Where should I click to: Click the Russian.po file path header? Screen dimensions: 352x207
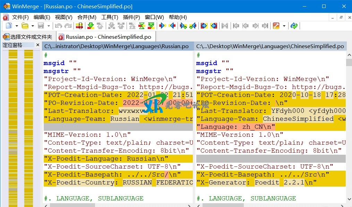[118, 46]
